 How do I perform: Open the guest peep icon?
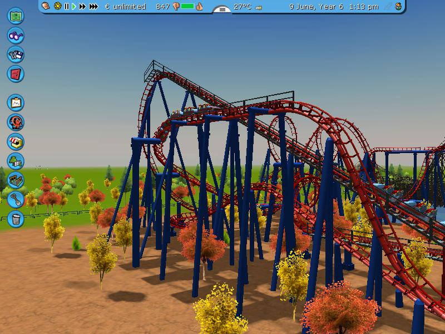pos(398,6)
